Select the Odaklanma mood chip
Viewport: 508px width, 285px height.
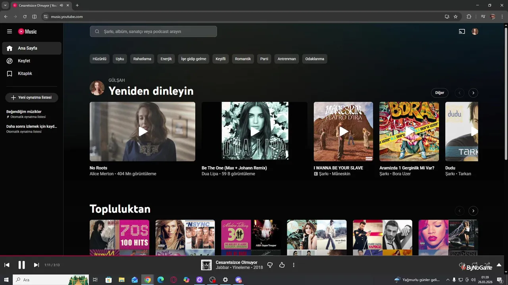315,59
